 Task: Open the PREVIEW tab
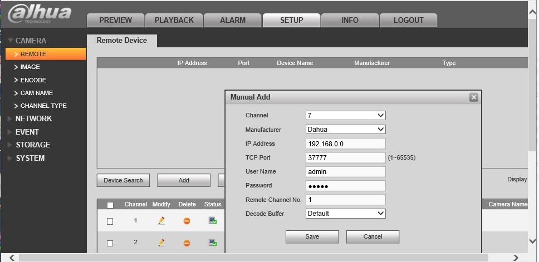pos(115,20)
